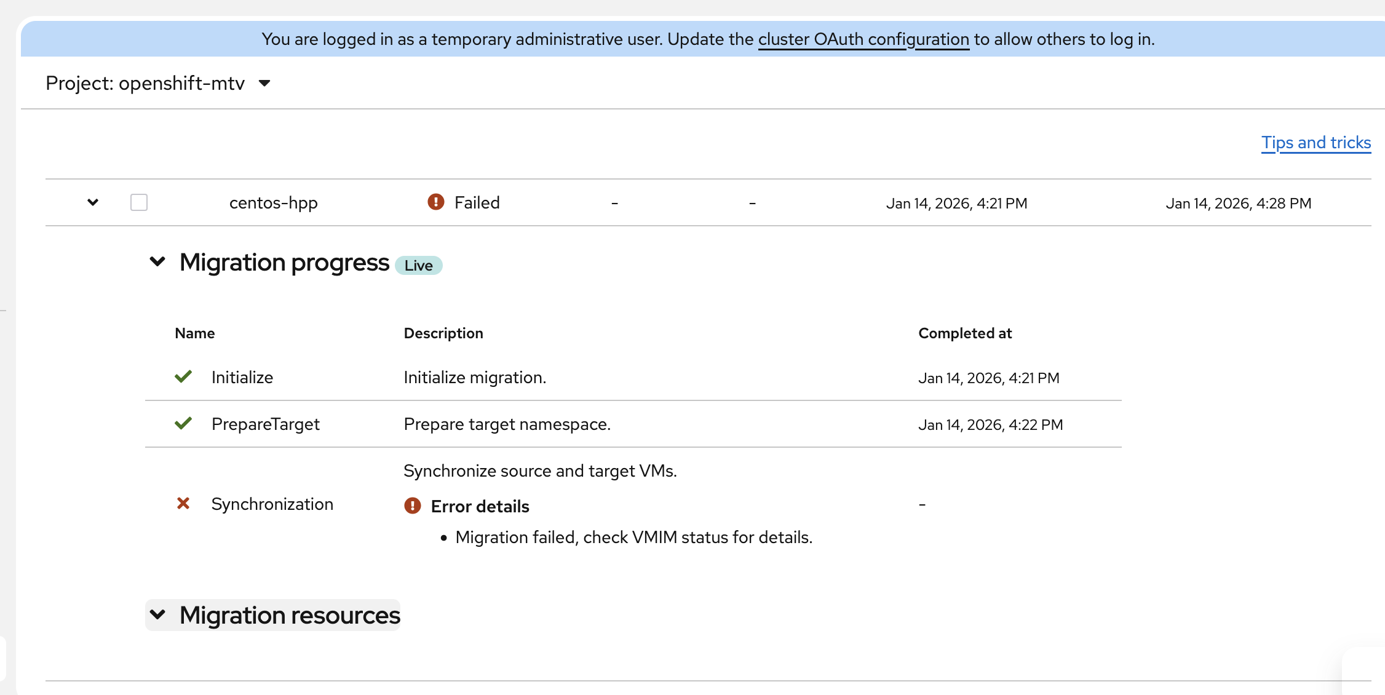Collapse the centos-hpp row chevron
Image resolution: width=1385 pixels, height=695 pixels.
point(93,202)
